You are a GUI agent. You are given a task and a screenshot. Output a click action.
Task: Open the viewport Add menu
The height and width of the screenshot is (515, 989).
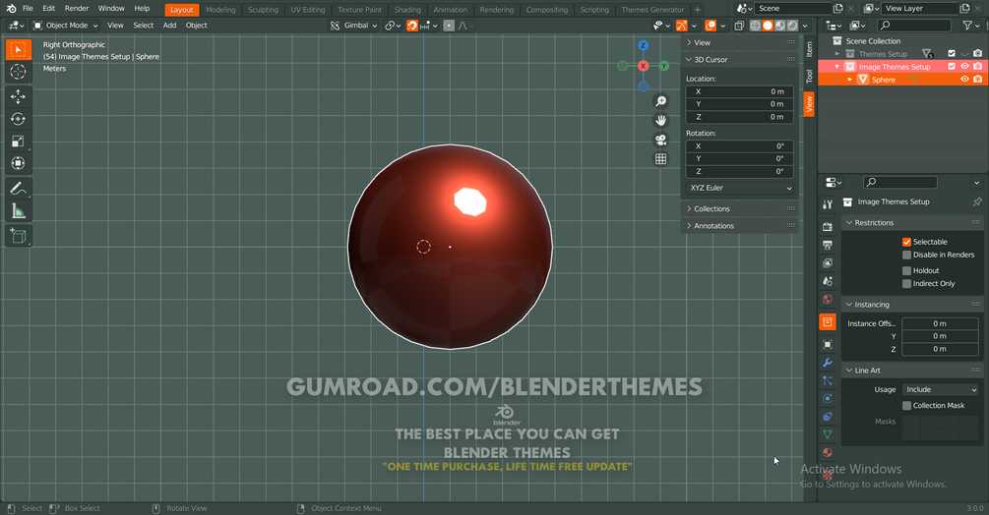click(169, 26)
